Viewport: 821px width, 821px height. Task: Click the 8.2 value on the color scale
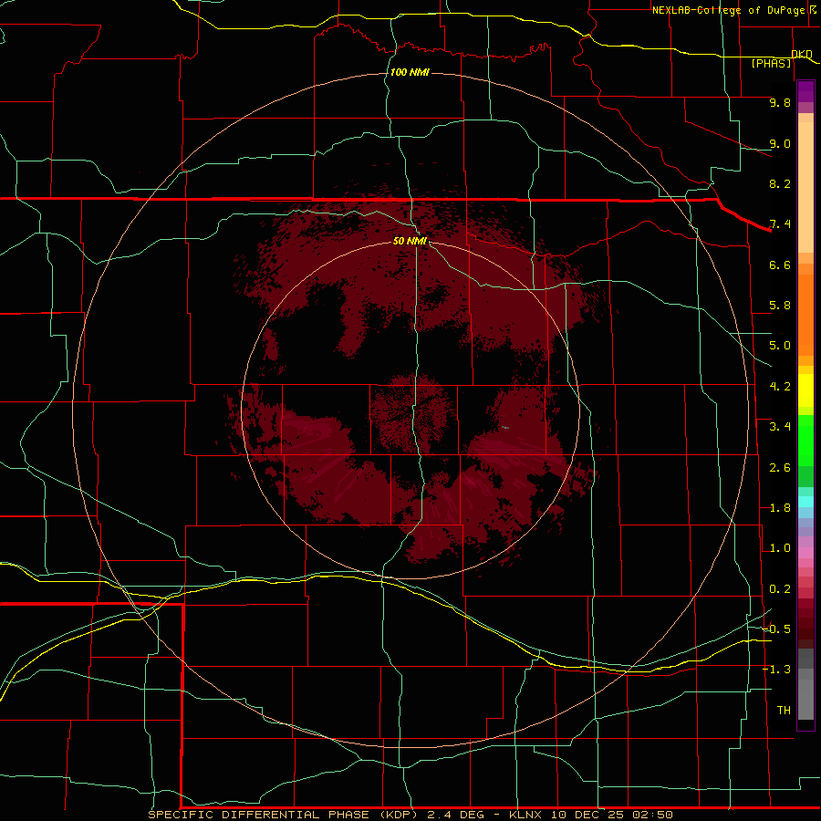(780, 183)
